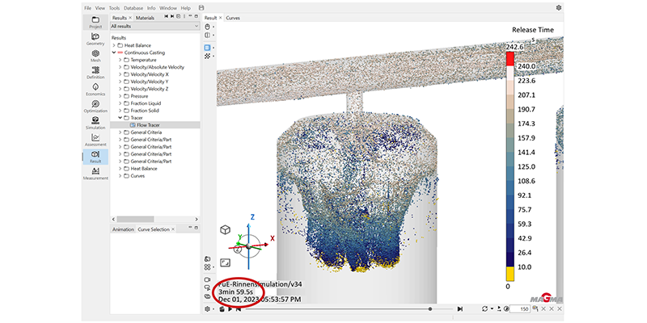Click the isometric view cube icon

pos(224,230)
